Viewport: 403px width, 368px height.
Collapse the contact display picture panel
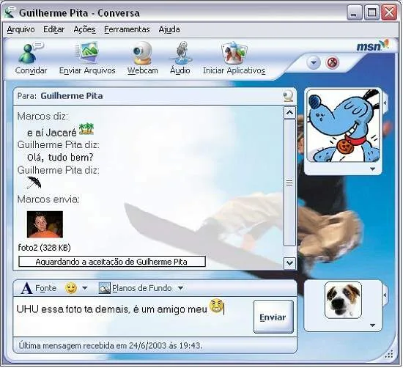[x=385, y=103]
